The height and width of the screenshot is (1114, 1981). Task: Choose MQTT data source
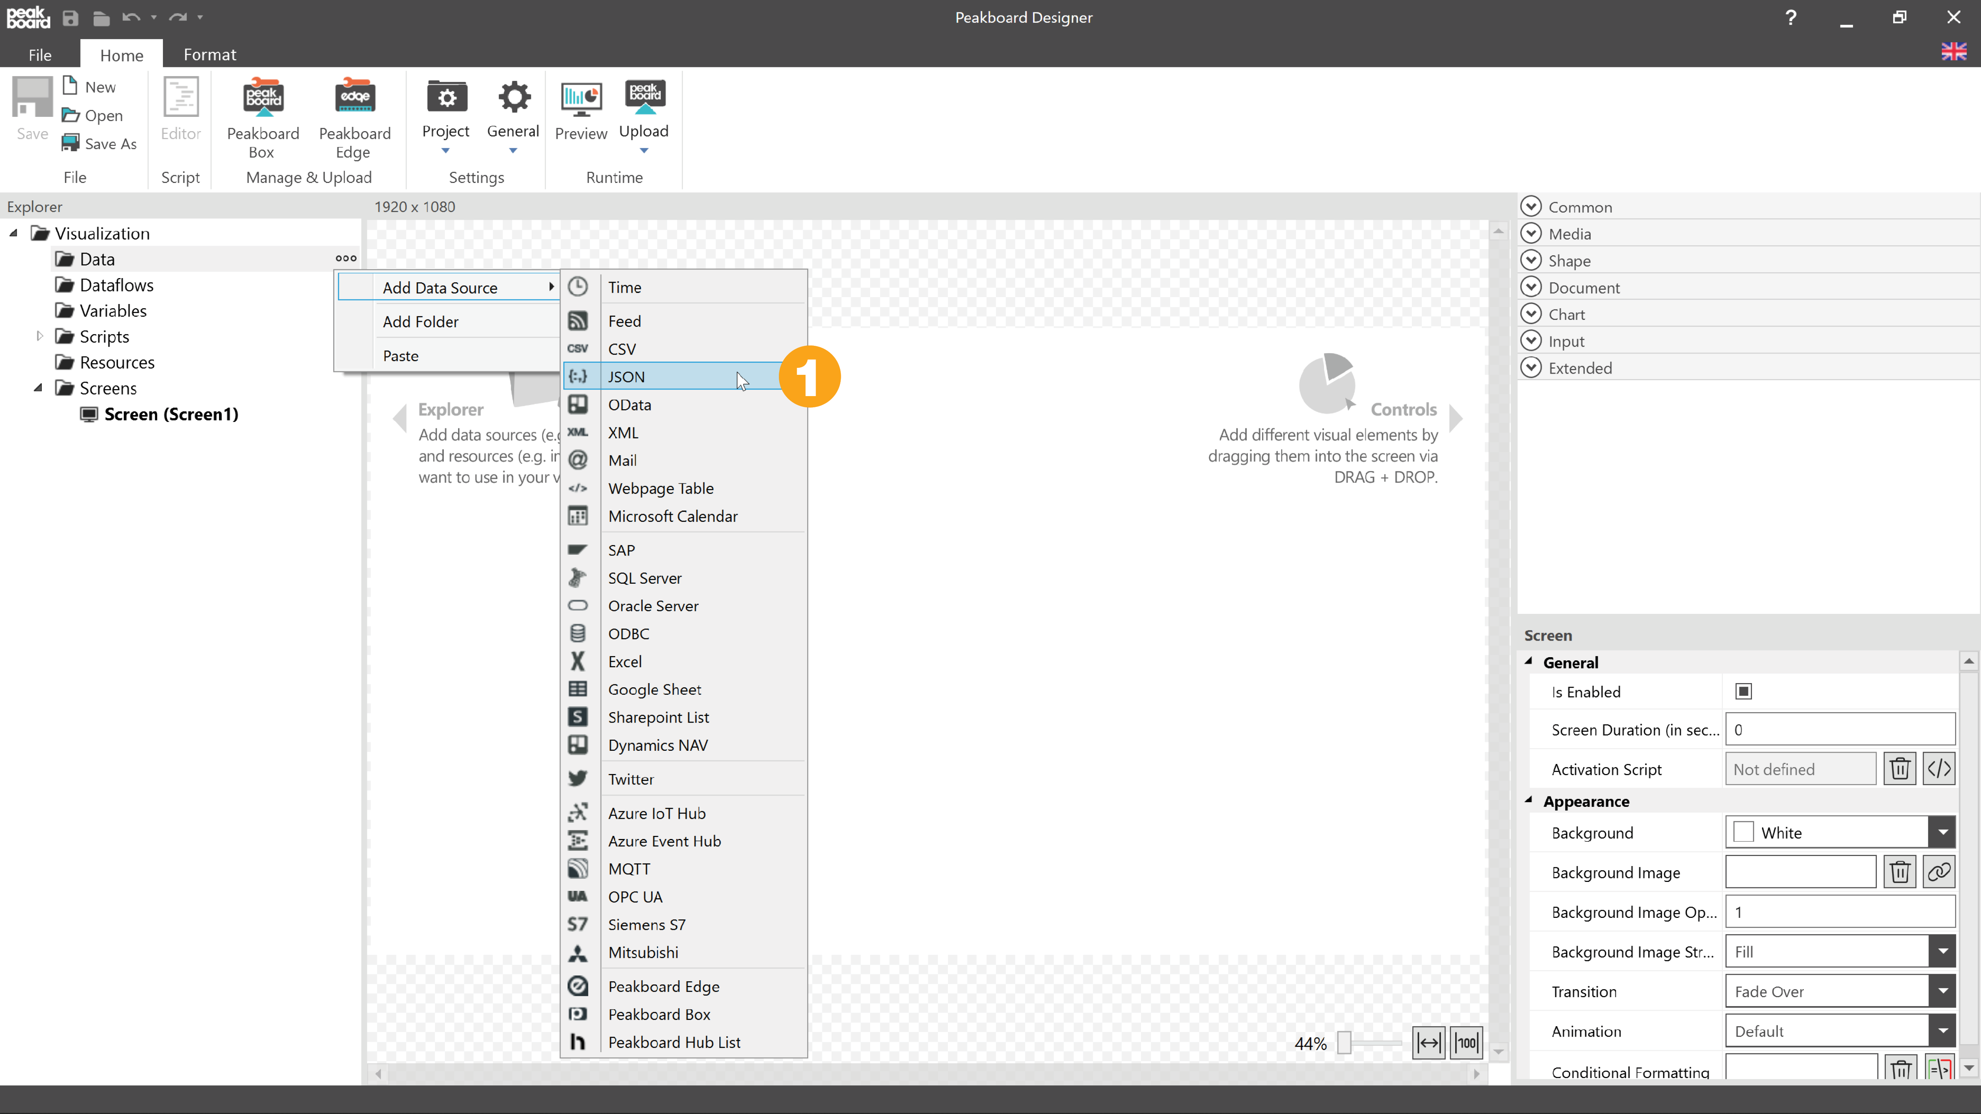click(x=684, y=869)
